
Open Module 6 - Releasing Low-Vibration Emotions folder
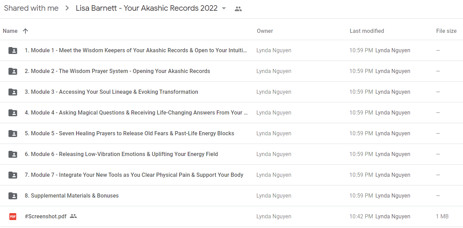[x=121, y=154]
